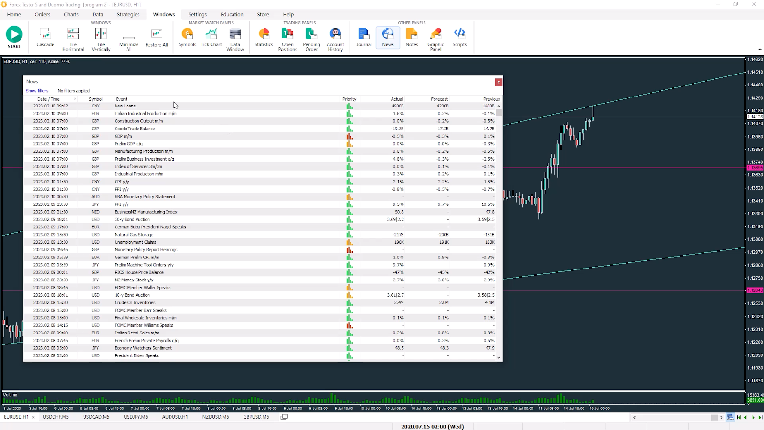Open the Symbols market watch panel
Screen dimensions: 764x430
(187, 38)
